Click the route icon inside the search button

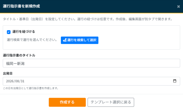tap(65, 40)
